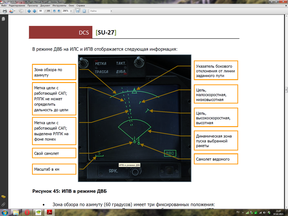Viewport: 288px width, 216px height.
Task: Open the Справка menu
Action: 81,5
